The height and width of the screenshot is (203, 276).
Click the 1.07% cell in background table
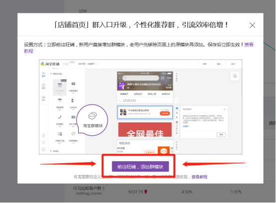236,192
